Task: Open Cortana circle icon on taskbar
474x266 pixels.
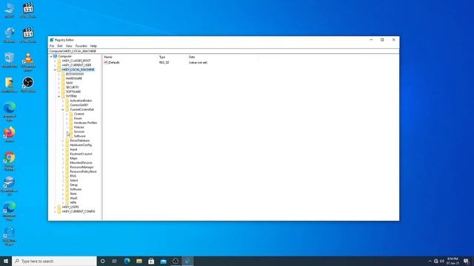Action: [x=102, y=261]
